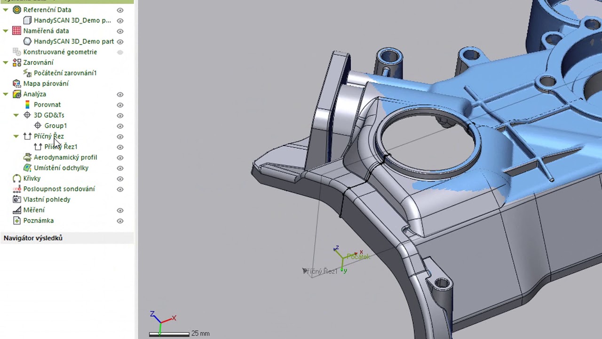Viewport: 602px width, 339px height.
Task: Select the Aerodynamický profil icon
Action: coord(27,157)
